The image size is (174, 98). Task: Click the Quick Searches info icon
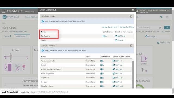[x=43, y=51]
